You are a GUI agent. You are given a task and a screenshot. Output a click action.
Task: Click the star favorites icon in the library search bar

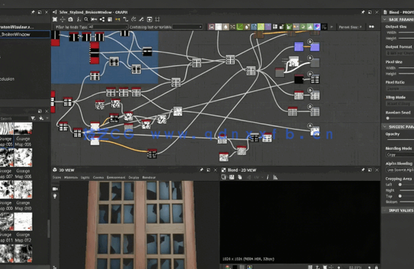point(42,119)
